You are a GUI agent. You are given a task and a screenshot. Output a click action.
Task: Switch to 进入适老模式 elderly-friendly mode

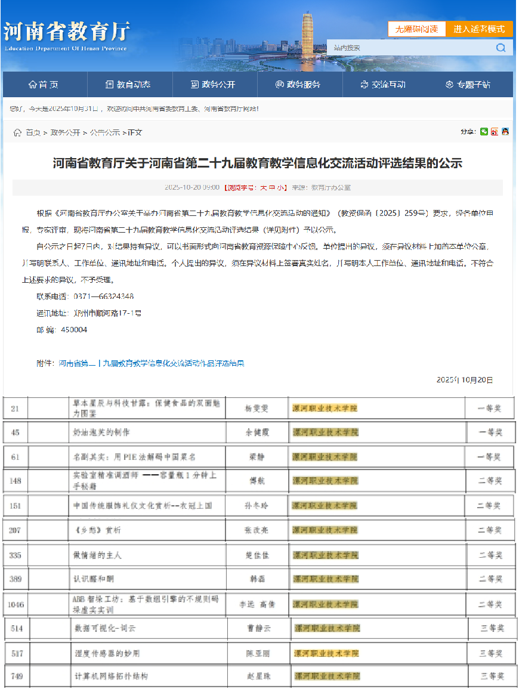pyautogui.click(x=479, y=29)
